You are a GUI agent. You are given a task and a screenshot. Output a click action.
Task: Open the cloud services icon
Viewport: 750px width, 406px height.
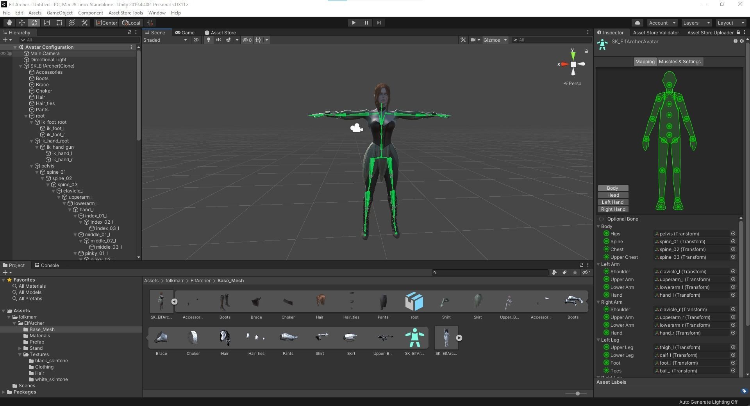[637, 23]
